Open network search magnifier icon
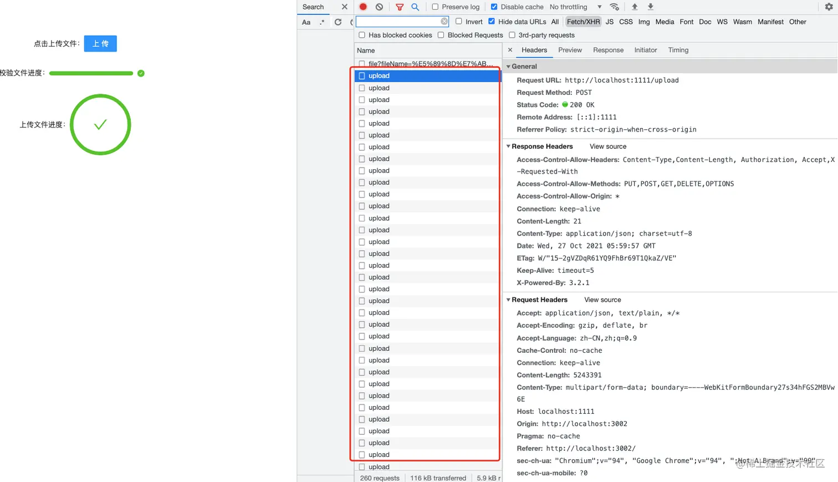Image resolution: width=838 pixels, height=482 pixels. (x=415, y=7)
